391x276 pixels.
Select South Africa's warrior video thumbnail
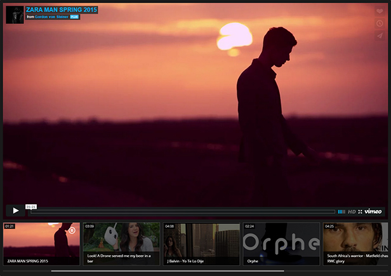click(355, 244)
